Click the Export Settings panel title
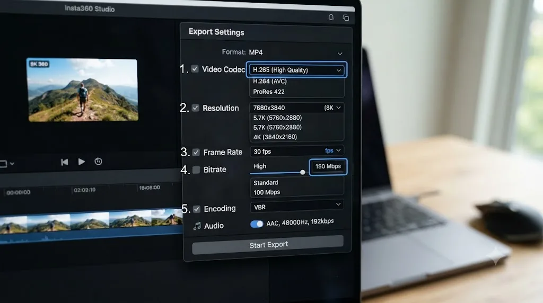543x303 pixels. tap(216, 32)
